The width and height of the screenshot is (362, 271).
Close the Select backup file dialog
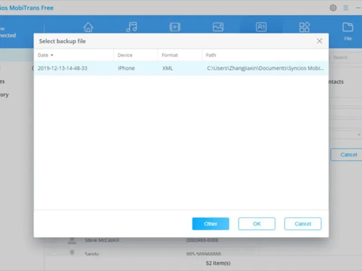[x=319, y=41]
